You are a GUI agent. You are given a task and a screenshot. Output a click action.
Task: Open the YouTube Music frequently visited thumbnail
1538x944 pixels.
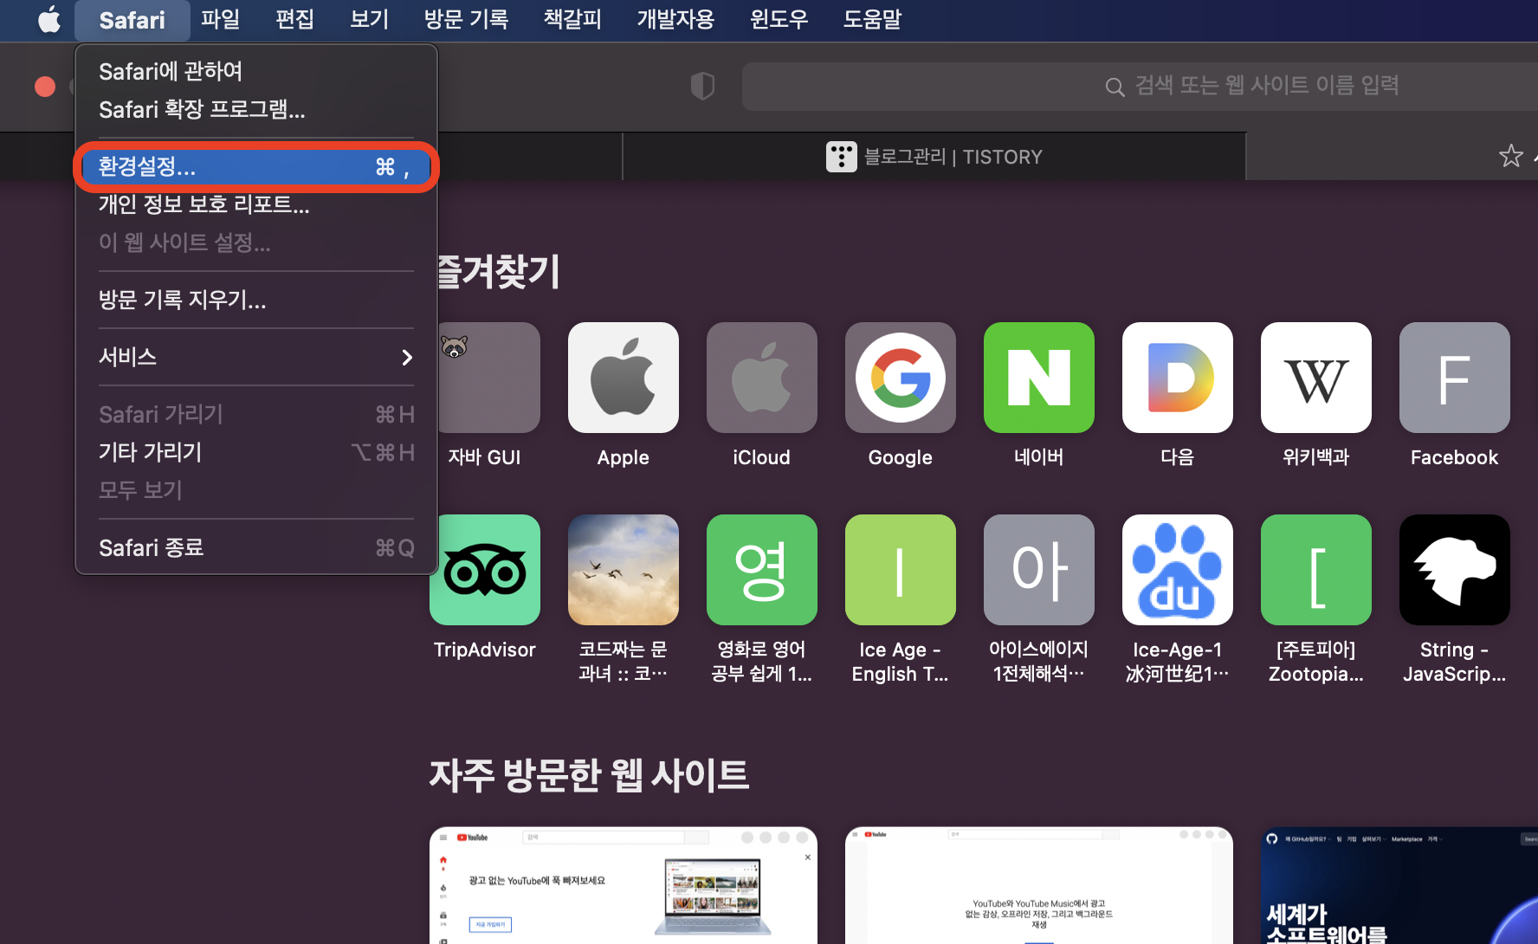[1039, 885]
